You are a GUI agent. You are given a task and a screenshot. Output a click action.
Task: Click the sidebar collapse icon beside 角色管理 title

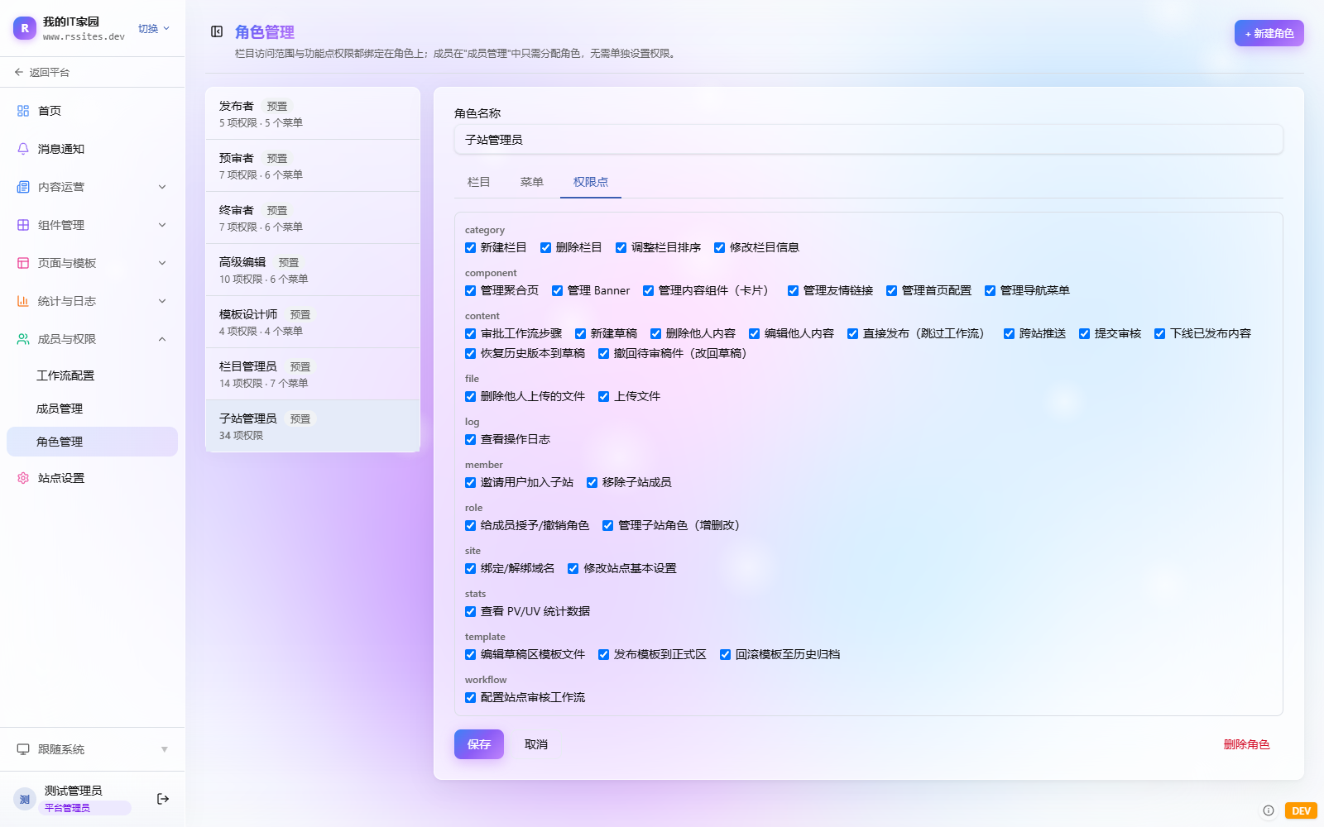point(217,31)
